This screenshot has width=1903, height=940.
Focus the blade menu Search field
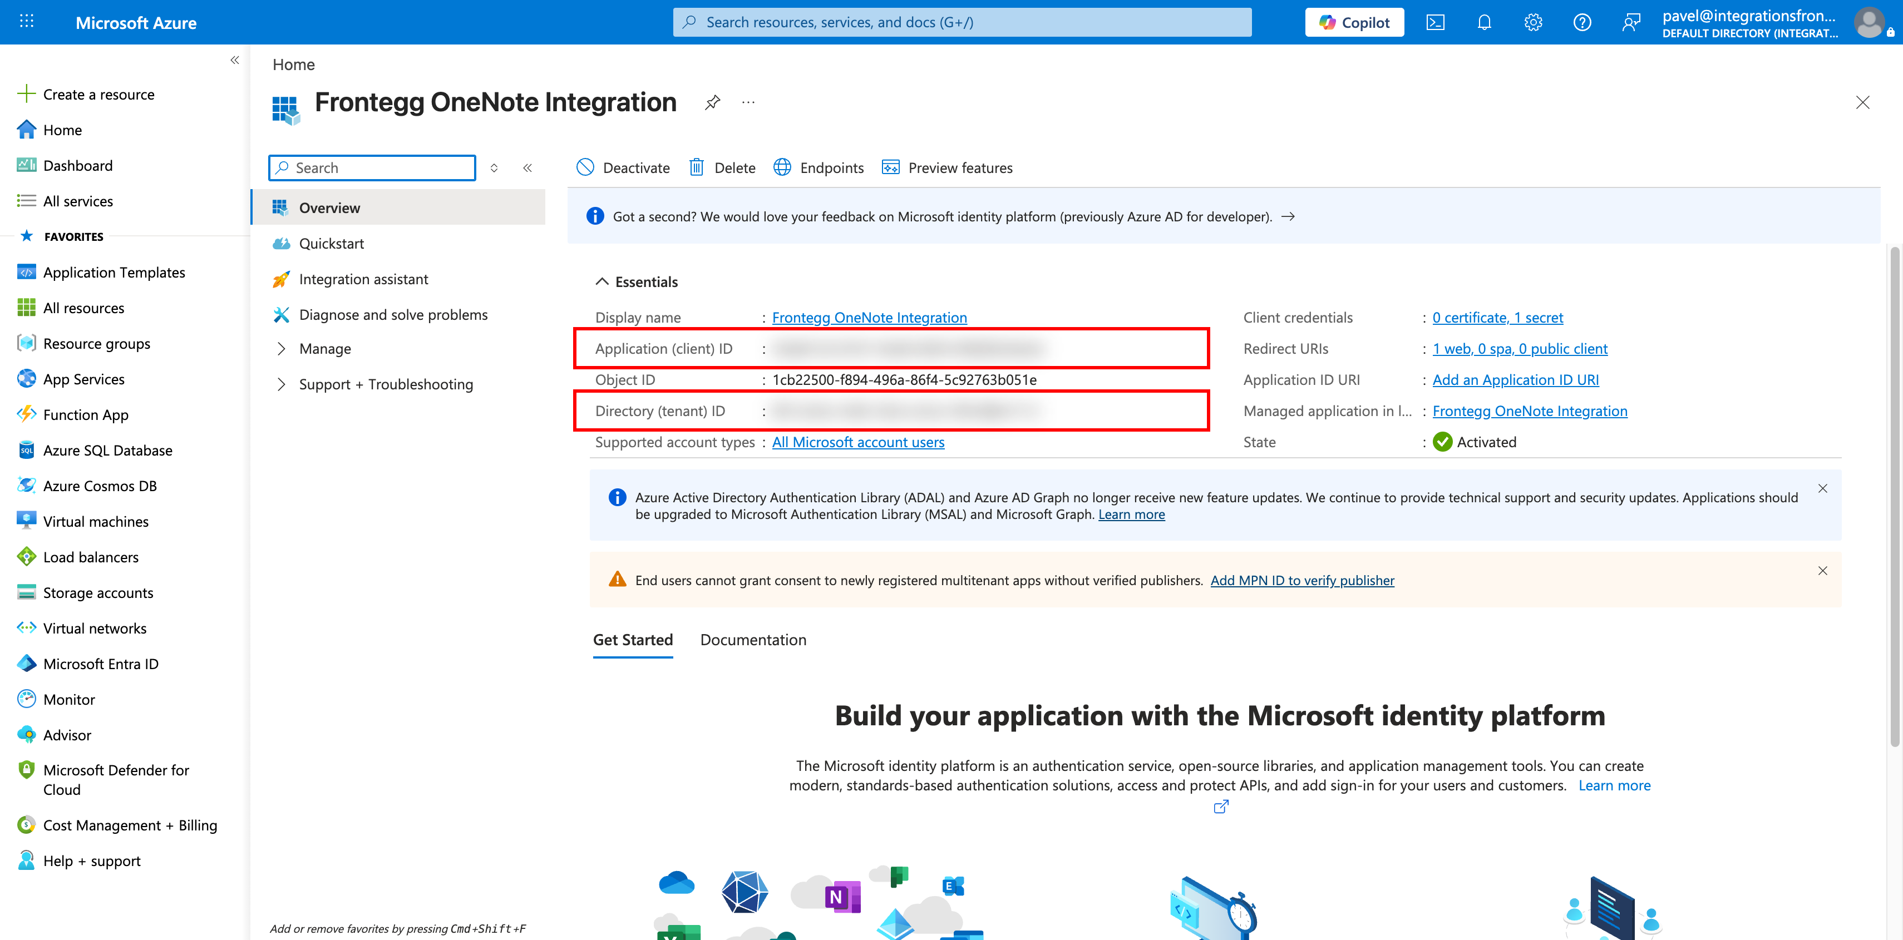click(372, 167)
